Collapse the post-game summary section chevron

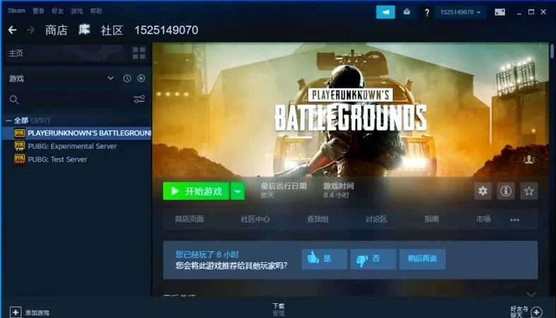click(531, 294)
